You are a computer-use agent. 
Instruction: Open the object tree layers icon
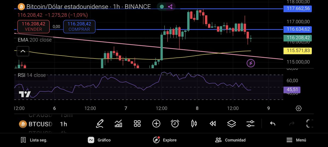pos(232,124)
